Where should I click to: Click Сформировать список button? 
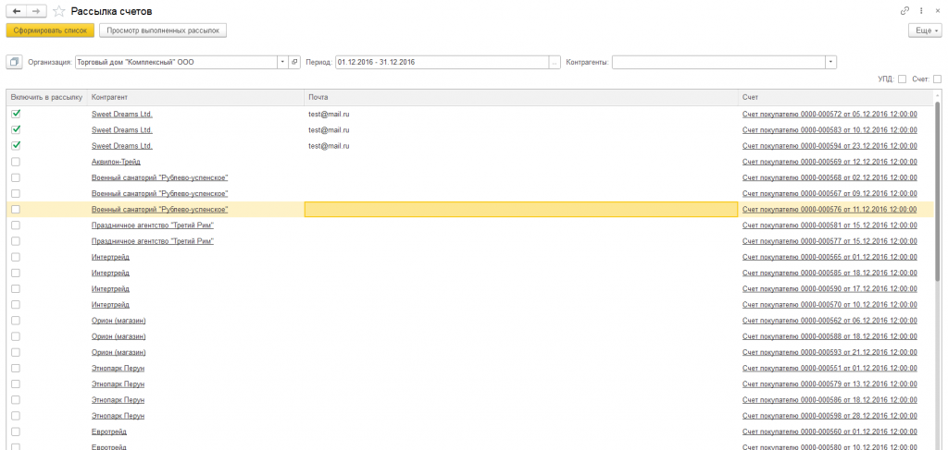pyautogui.click(x=50, y=30)
